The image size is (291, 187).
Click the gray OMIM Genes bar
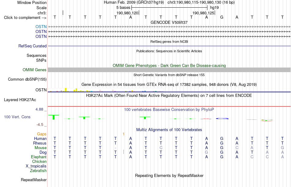[x=169, y=70]
